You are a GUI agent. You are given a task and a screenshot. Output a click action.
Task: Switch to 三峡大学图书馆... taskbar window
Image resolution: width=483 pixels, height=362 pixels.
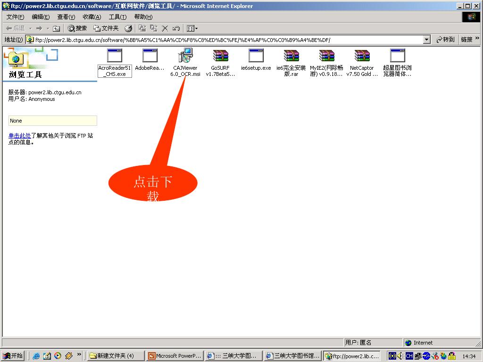(293, 356)
